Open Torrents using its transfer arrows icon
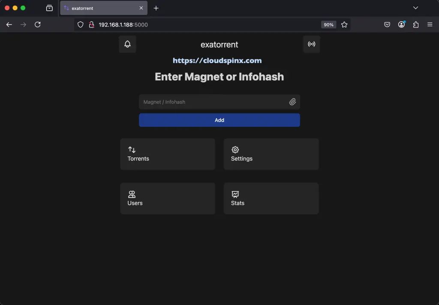439x305 pixels. coord(131,150)
